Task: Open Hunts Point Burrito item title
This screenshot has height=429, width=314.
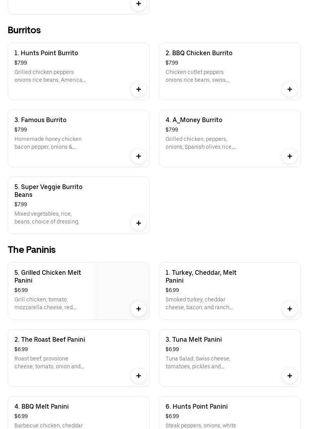Action: coord(46,53)
